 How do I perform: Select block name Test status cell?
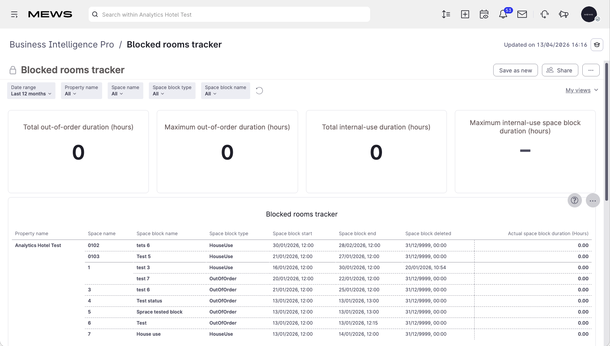click(x=149, y=301)
